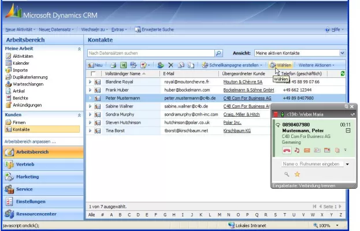Open the Extras menu
This screenshot has height=231, width=360.
(119, 29)
